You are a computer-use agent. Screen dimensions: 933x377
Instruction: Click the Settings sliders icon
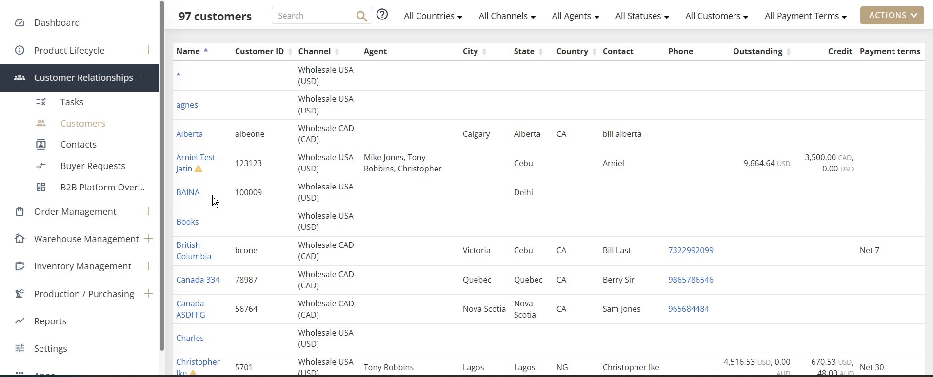(x=20, y=348)
